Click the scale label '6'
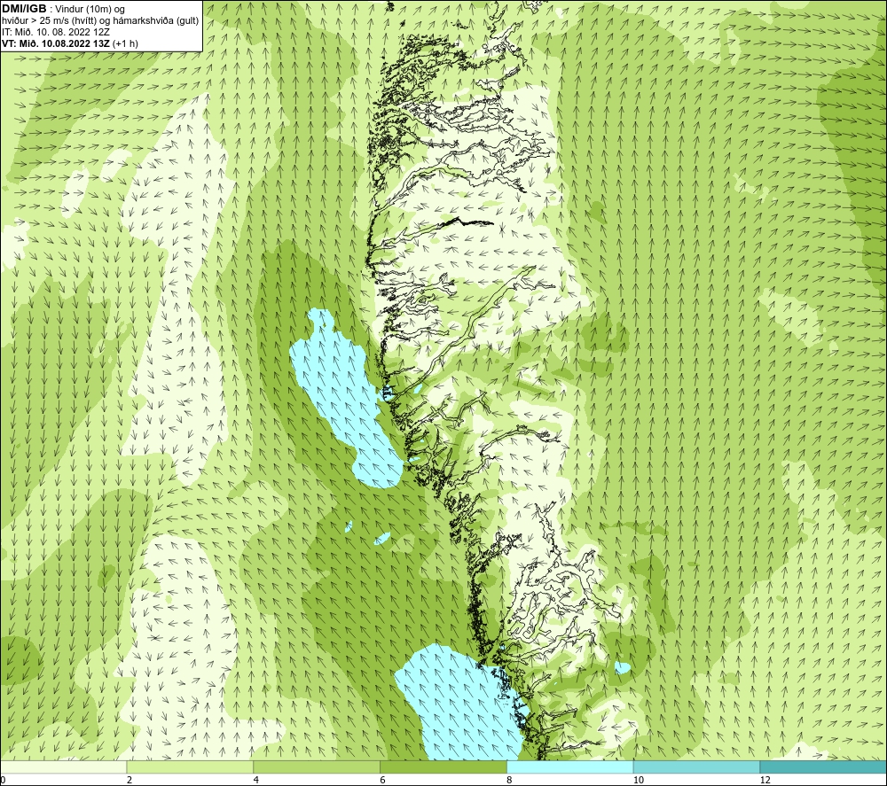Viewport: 887px width, 786px height. [x=383, y=780]
